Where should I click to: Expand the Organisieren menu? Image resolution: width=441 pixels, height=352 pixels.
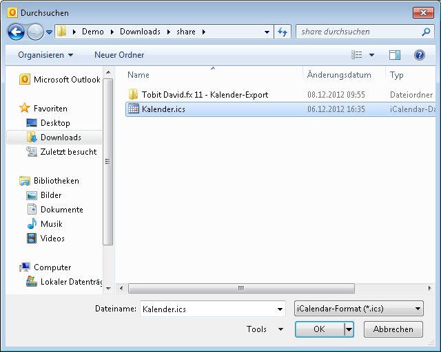45,55
